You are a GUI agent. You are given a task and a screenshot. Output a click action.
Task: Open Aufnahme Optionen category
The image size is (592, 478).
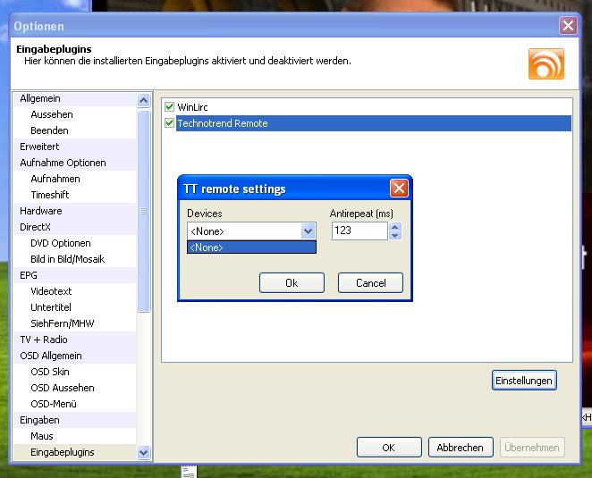(75, 163)
